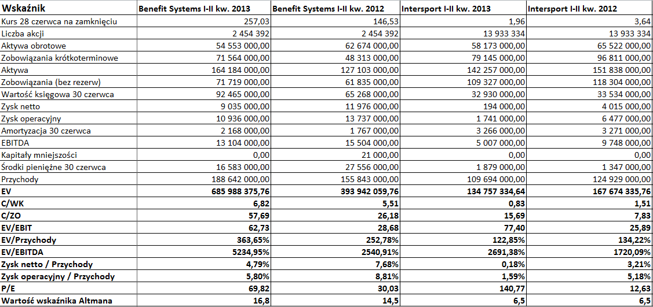Select the 'Amortyzacja 30 czerwca' row label

[68, 131]
